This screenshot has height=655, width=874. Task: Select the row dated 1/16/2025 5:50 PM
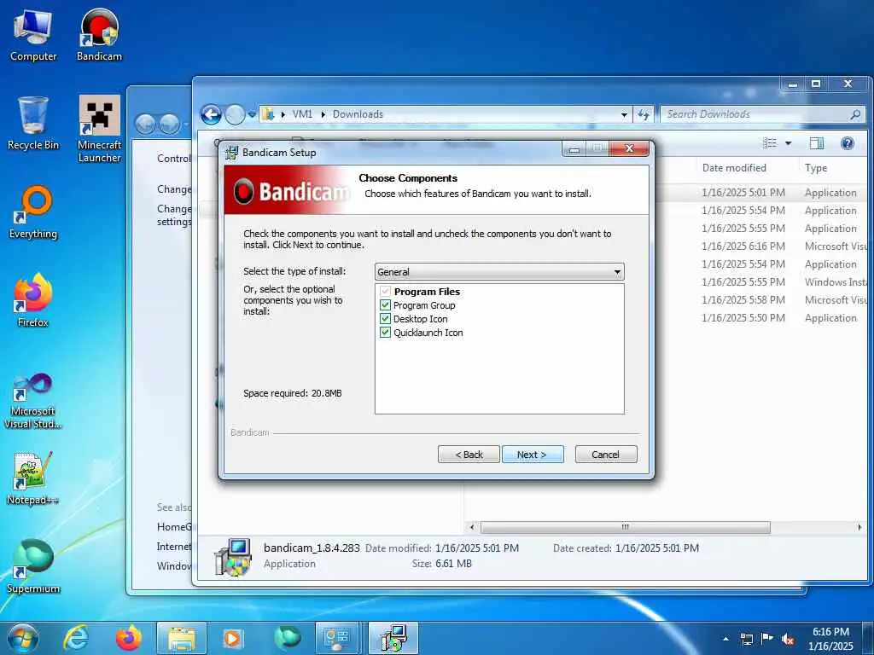[x=760, y=317]
